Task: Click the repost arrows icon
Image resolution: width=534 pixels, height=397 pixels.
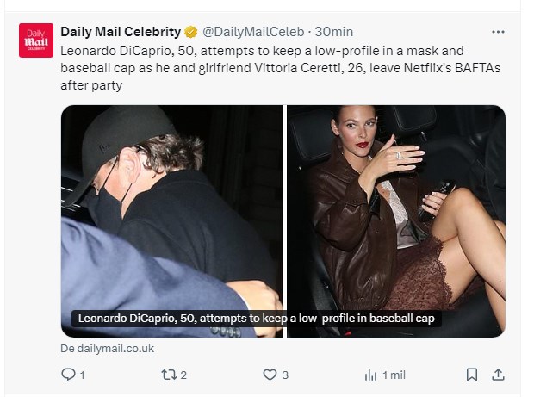Action: (x=168, y=375)
